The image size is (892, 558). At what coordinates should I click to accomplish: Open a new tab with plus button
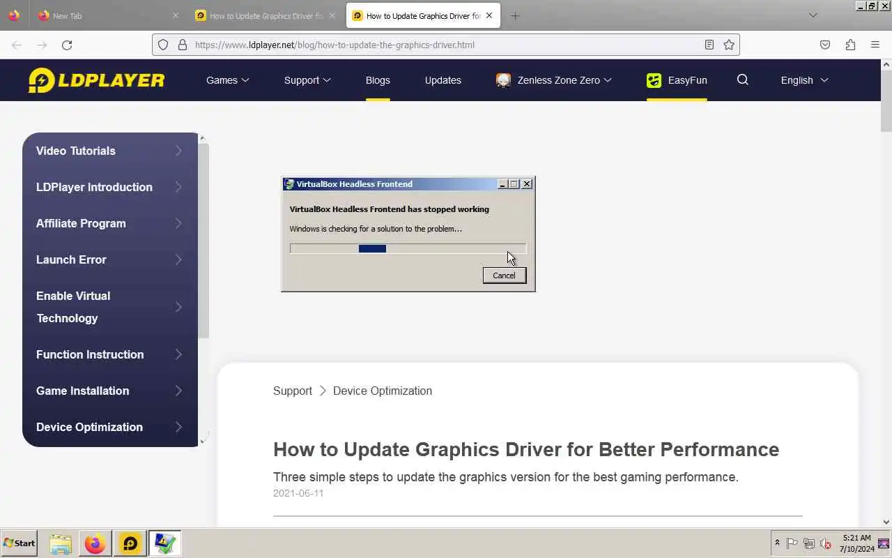pos(515,15)
